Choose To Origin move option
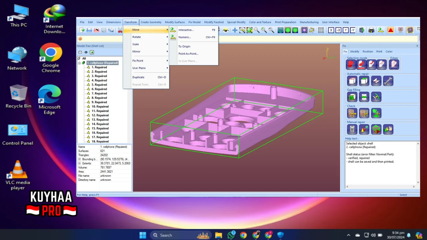Image resolution: width=427 pixels, height=240 pixels. coord(193,46)
